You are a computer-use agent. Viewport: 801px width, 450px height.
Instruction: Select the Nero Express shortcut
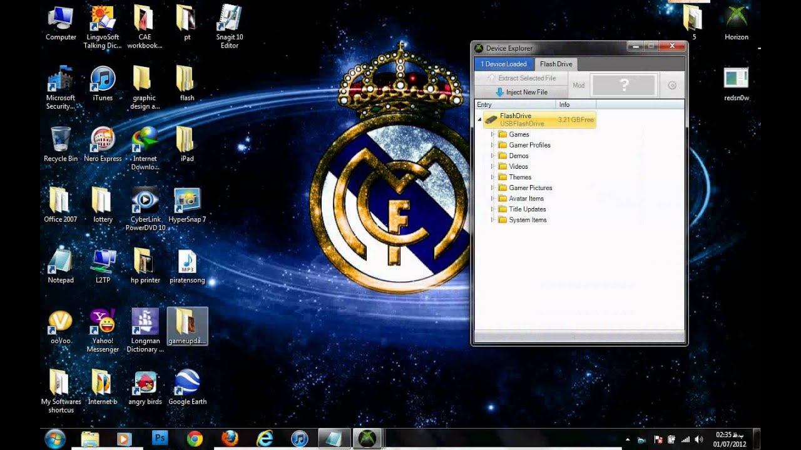point(103,145)
